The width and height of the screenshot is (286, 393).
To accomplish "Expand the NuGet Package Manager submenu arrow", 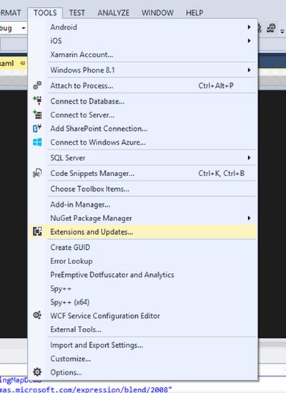I will pos(249,218).
